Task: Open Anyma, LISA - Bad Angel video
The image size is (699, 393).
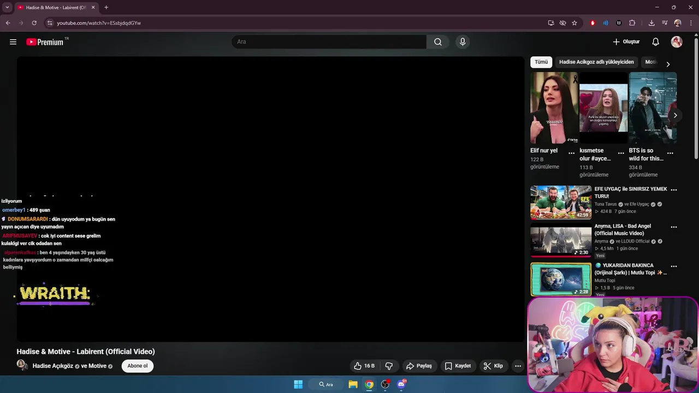Action: (x=623, y=230)
